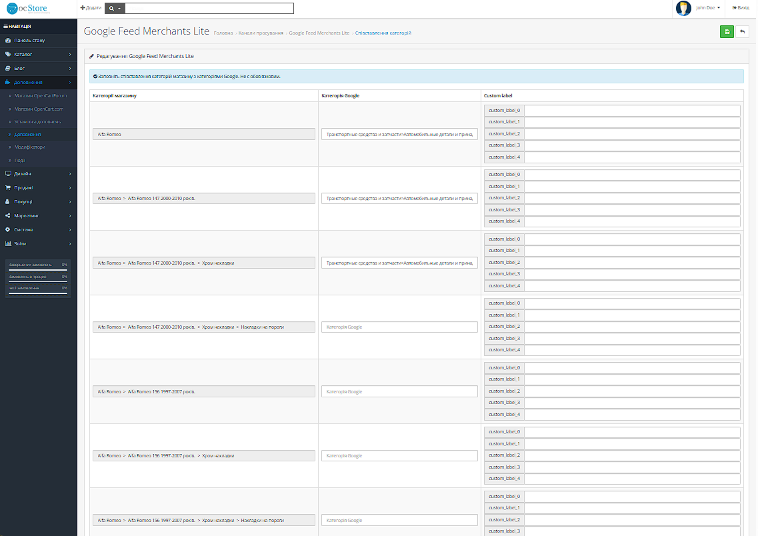Open the ocStore logo home
Viewport: 758px width, 536px height.
pos(27,8)
